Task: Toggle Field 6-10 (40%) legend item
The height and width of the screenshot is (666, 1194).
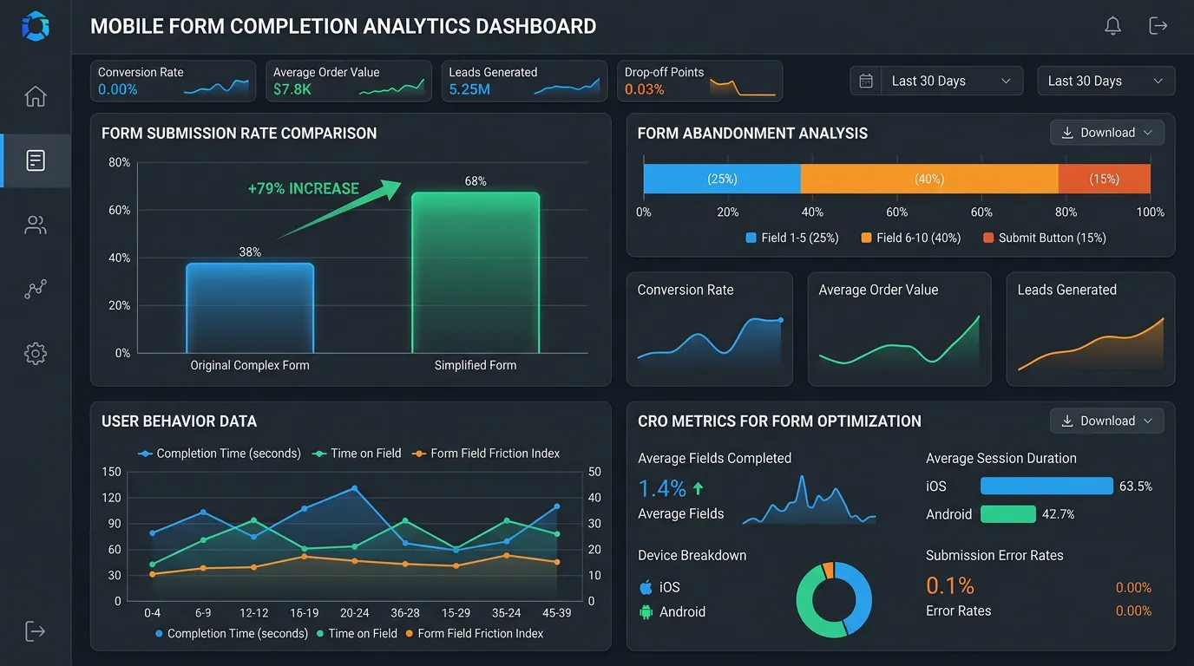Action: (x=911, y=238)
